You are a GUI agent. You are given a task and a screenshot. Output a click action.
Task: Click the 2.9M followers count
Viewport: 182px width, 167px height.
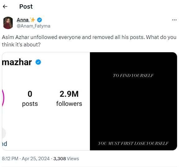69,99
